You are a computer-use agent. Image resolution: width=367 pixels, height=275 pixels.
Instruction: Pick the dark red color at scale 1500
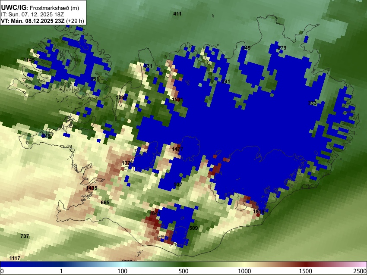[x=306, y=265]
